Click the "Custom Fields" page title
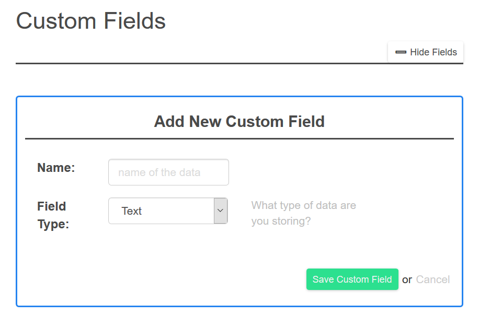The width and height of the screenshot is (479, 326). tap(90, 21)
